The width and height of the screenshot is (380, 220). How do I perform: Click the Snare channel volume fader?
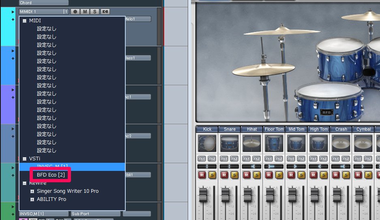pos(225,196)
